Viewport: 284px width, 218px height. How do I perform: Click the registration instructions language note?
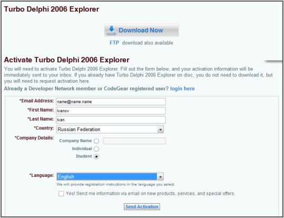(x=116, y=184)
